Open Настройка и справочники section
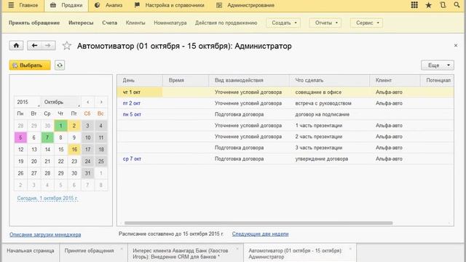 [x=170, y=5]
